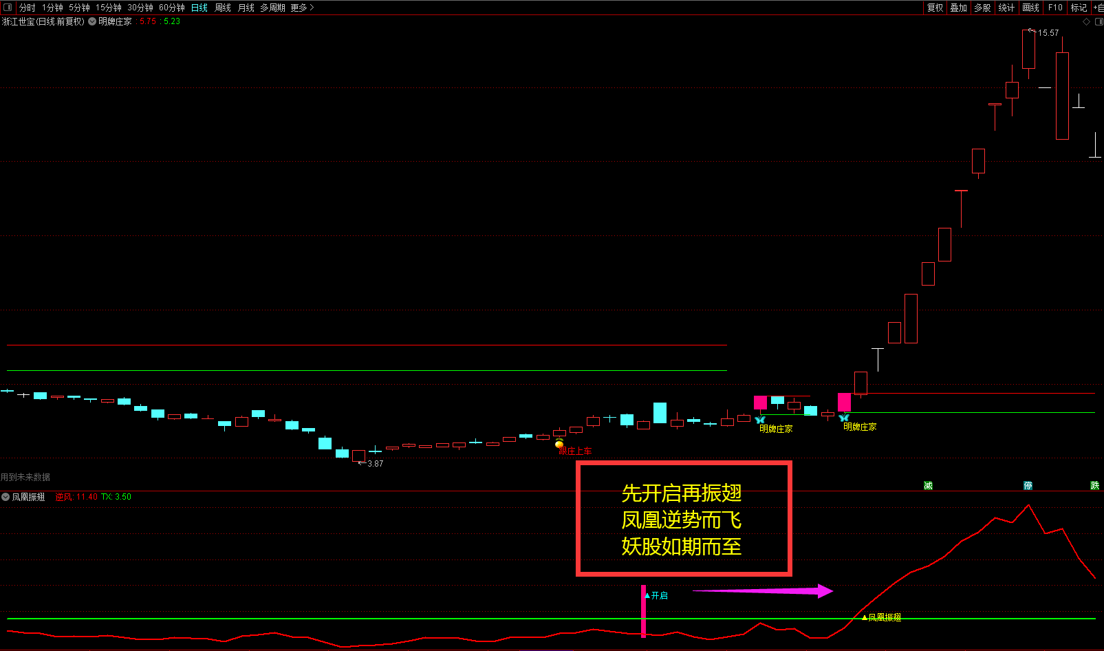
Task: Click the 减 info tag
Action: [x=928, y=486]
